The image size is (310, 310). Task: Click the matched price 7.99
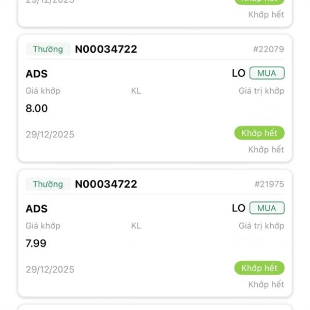point(36,243)
